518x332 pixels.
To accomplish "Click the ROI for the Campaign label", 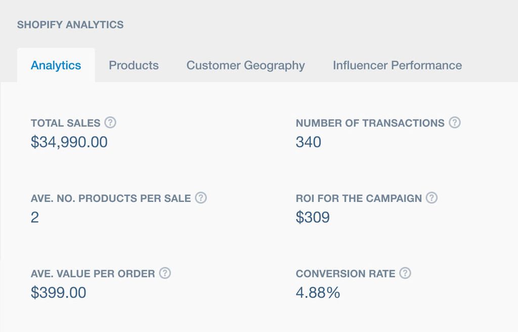I will pos(359,198).
